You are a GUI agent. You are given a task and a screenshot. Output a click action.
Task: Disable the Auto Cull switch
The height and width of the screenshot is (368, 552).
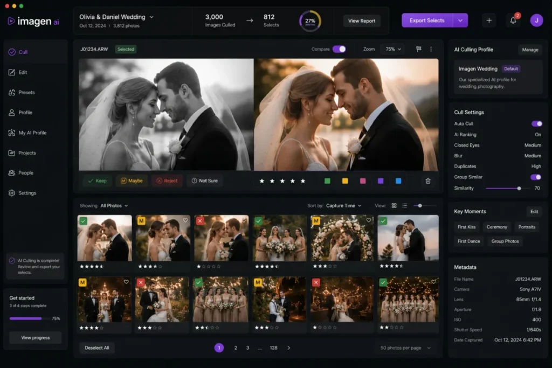click(x=536, y=123)
